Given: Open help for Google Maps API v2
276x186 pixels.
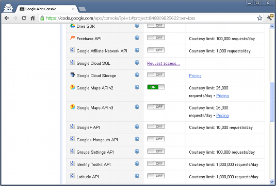Looking at the screenshot, I should click(137, 87).
